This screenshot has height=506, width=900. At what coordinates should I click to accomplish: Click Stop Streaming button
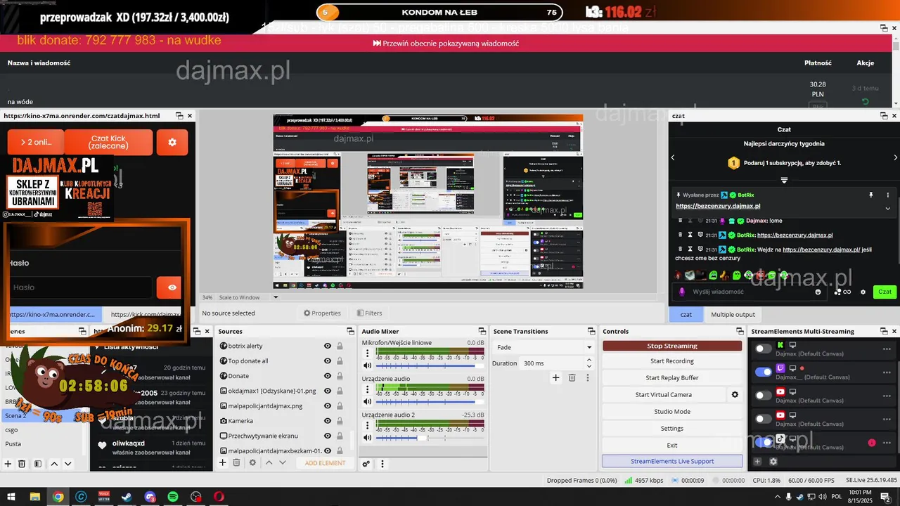(672, 346)
